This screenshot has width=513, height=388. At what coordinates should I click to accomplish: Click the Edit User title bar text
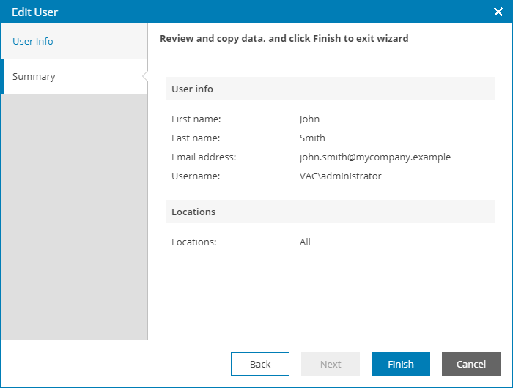(35, 12)
